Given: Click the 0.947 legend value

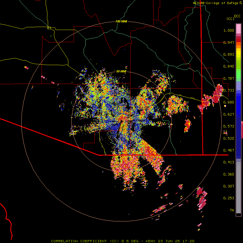Looking at the screenshot, I should pyautogui.click(x=229, y=42).
